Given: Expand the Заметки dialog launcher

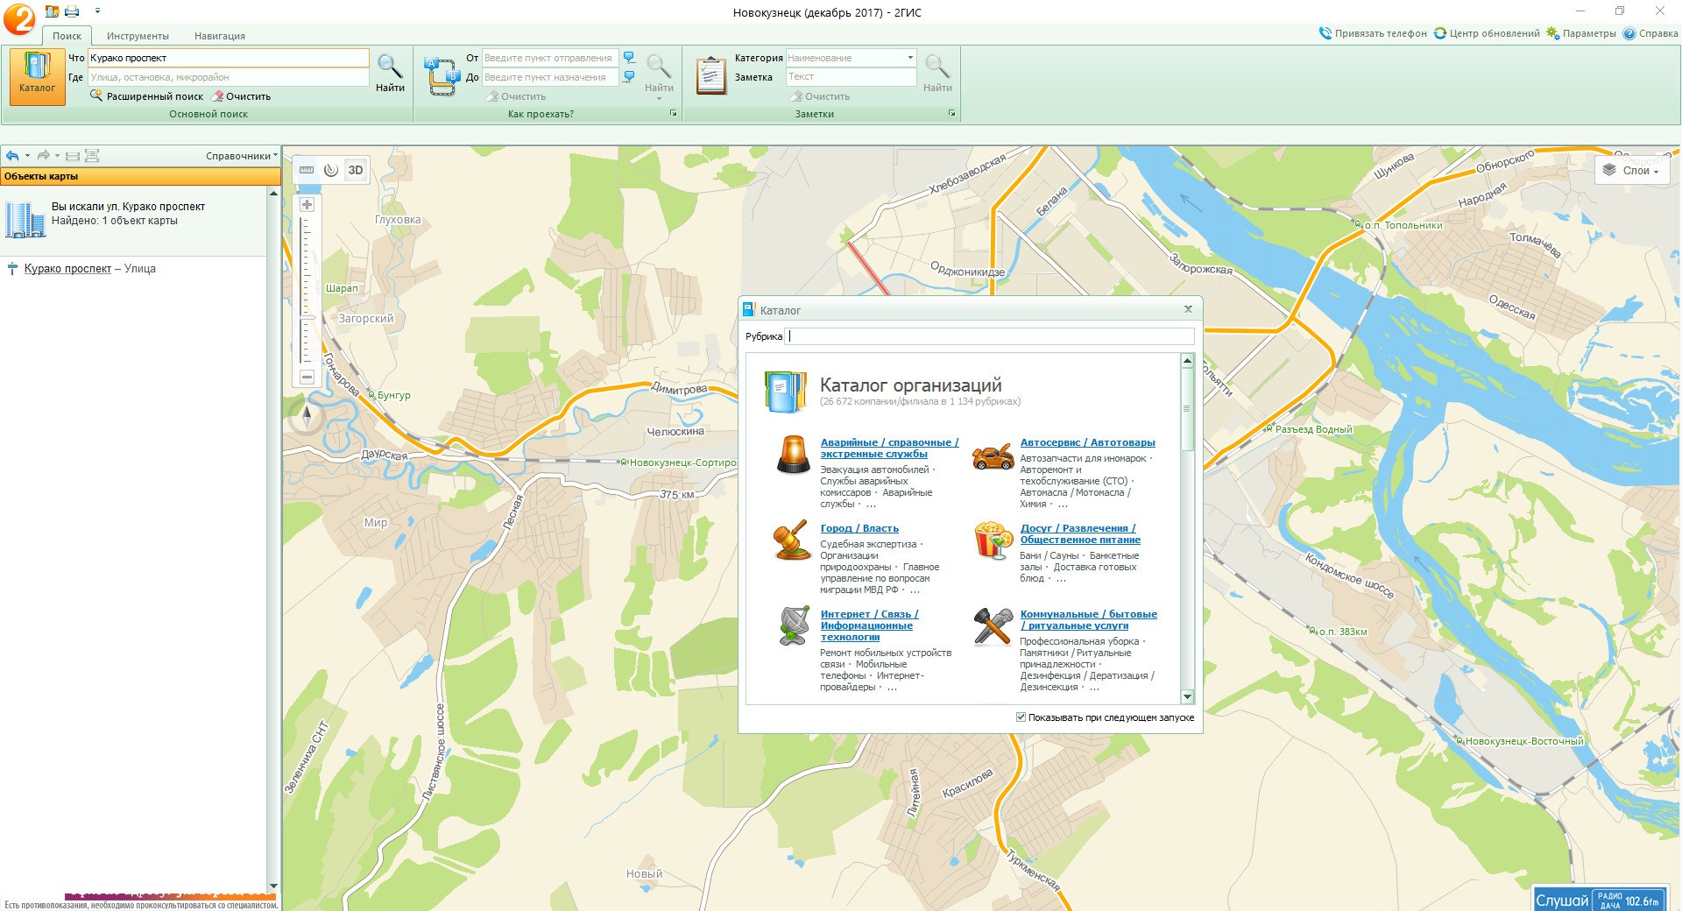Looking at the screenshot, I should (x=951, y=114).
